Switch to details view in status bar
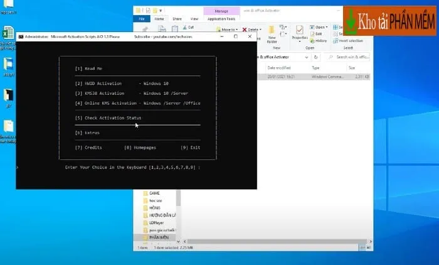This screenshot has width=439, height=265. tap(362, 247)
